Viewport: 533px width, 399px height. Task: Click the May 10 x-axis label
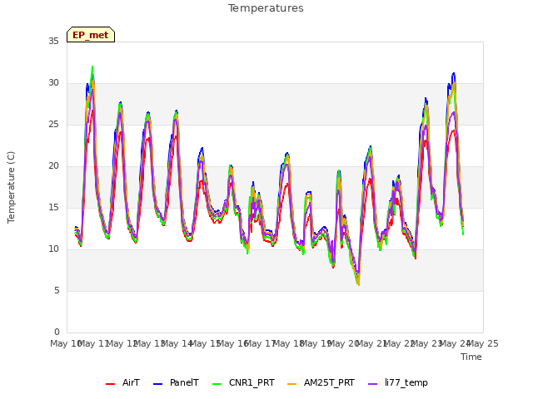pos(65,343)
